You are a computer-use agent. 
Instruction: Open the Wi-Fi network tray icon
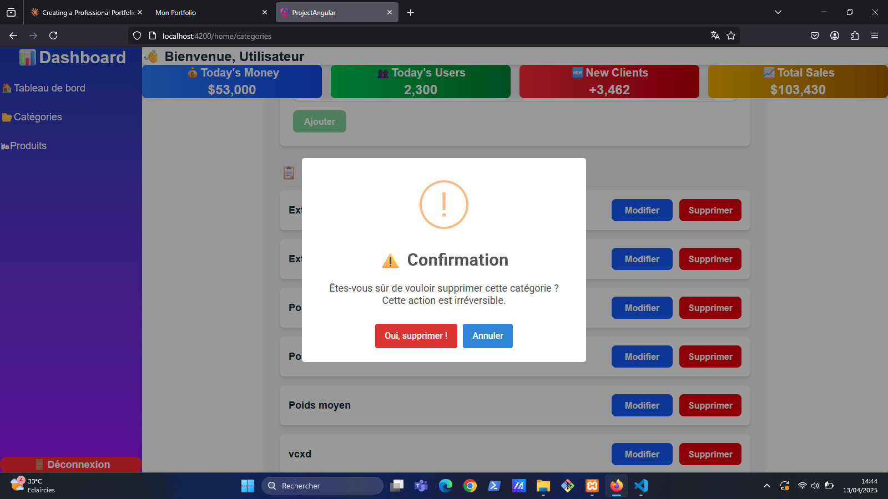[x=802, y=486]
